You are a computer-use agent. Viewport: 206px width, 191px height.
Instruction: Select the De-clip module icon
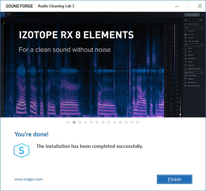[185, 35]
